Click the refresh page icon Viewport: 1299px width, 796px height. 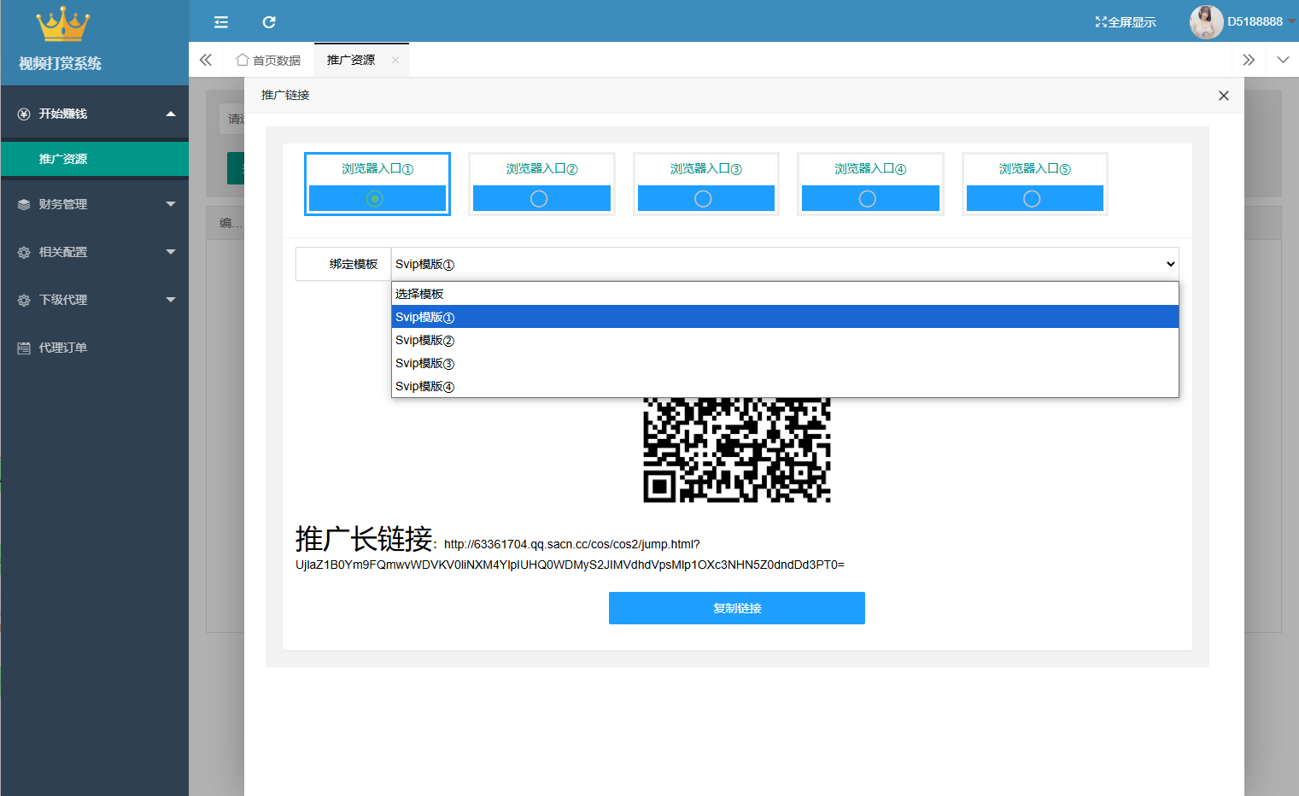269,22
